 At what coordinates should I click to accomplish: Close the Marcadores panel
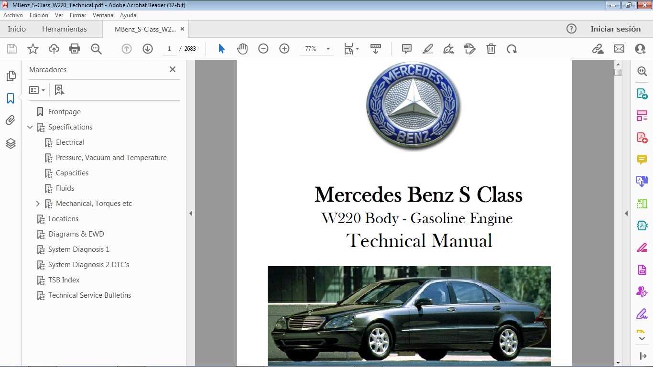pyautogui.click(x=173, y=69)
